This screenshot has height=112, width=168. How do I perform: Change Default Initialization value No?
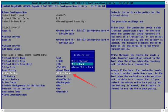[59, 89]
